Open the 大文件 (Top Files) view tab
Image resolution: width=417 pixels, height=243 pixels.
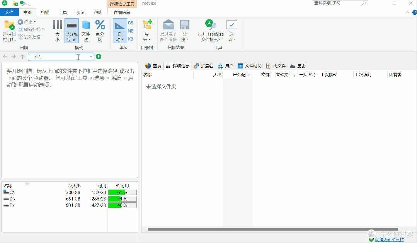[x=276, y=66]
